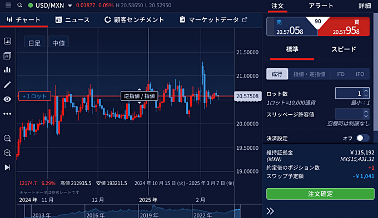378x218 pixels.
Task: Choose the IFD order type
Action: point(340,74)
